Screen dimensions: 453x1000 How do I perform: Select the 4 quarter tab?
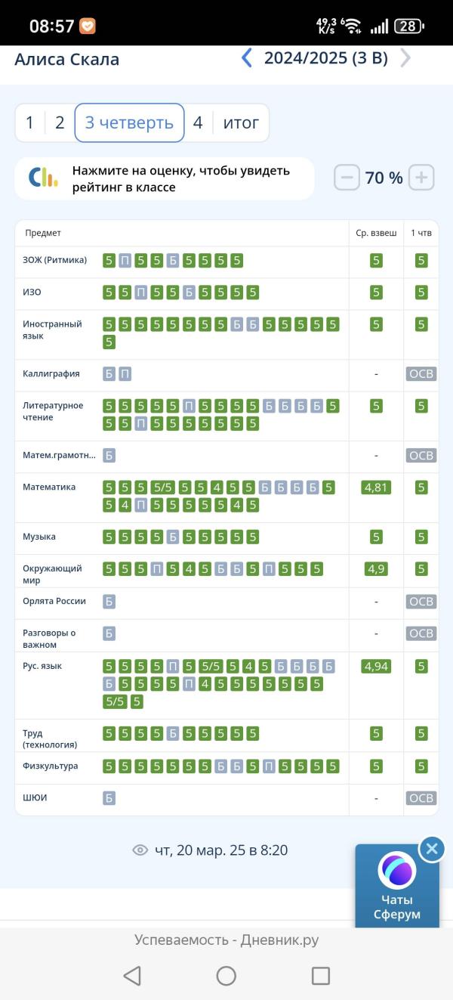click(198, 122)
